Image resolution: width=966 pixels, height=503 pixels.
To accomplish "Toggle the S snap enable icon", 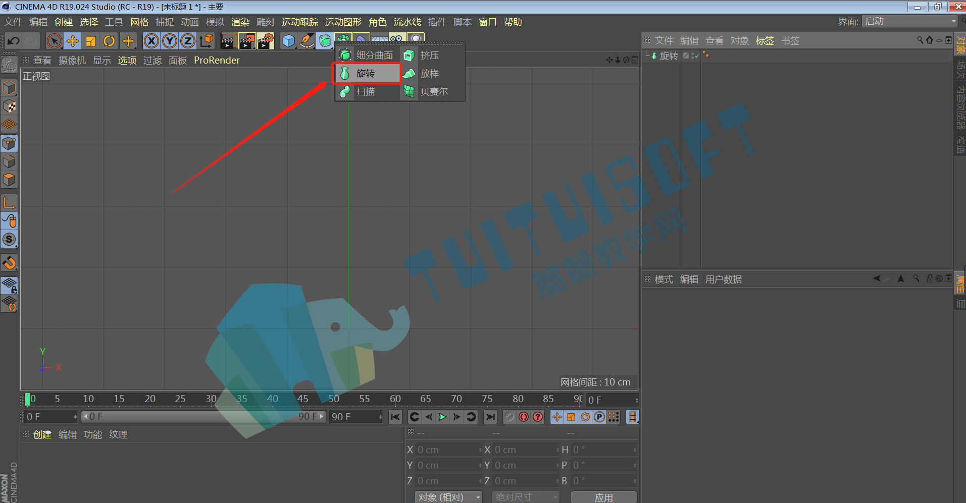I will tap(9, 240).
